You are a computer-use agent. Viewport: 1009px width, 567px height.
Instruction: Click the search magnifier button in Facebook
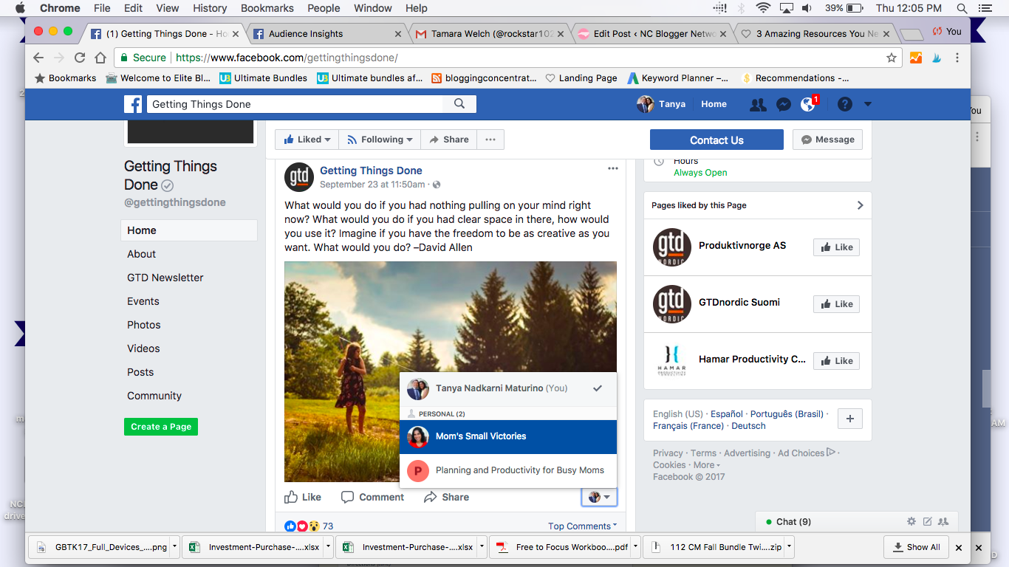459,104
